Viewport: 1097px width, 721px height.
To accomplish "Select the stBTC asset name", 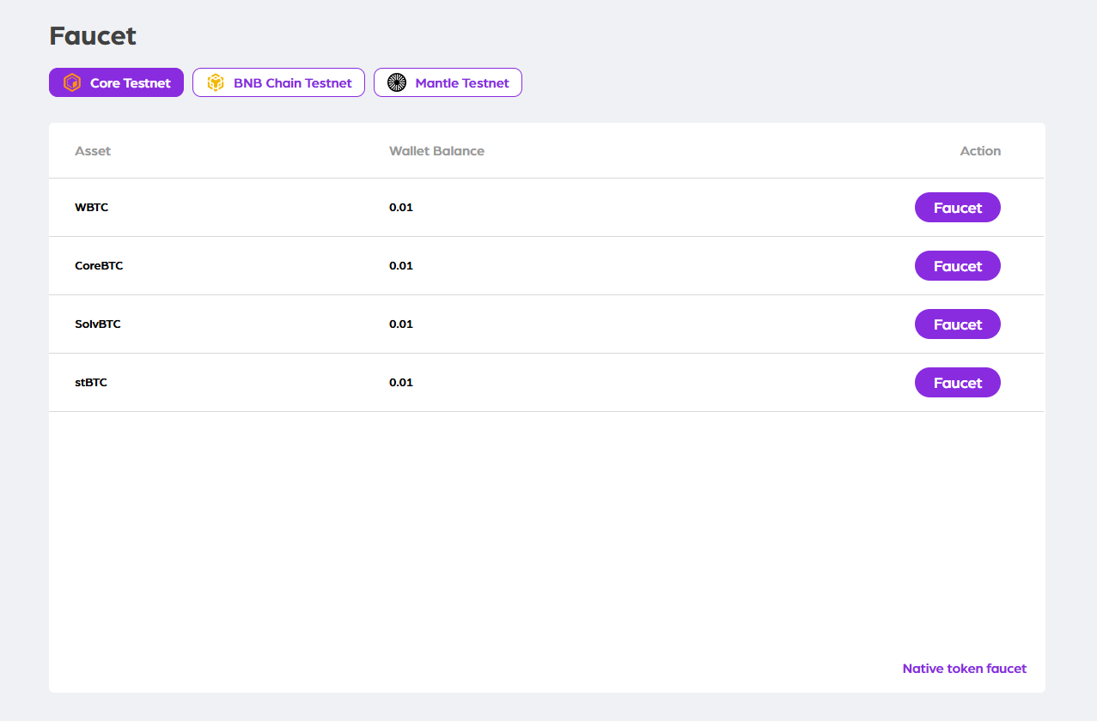I will [91, 383].
